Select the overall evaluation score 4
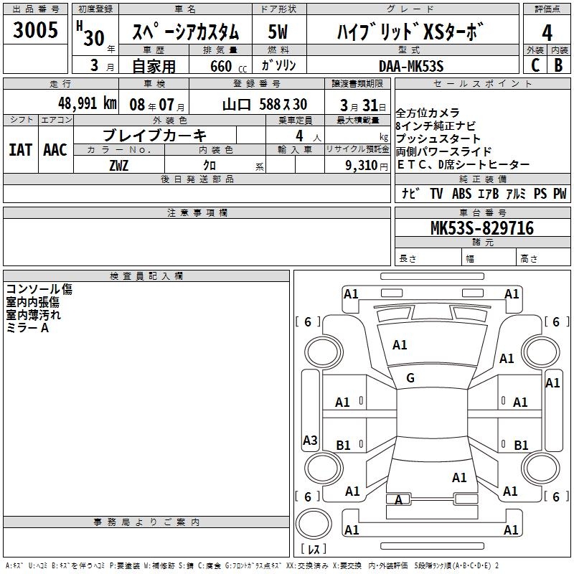This screenshot has height=574, width=574. click(x=547, y=33)
